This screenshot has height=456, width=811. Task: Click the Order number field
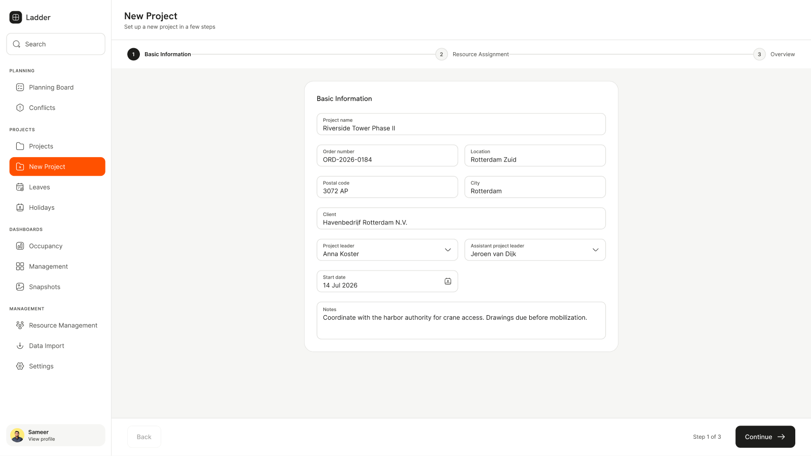(387, 156)
